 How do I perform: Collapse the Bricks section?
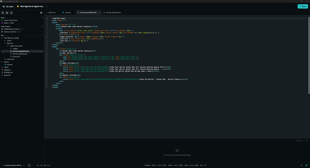point(42,18)
